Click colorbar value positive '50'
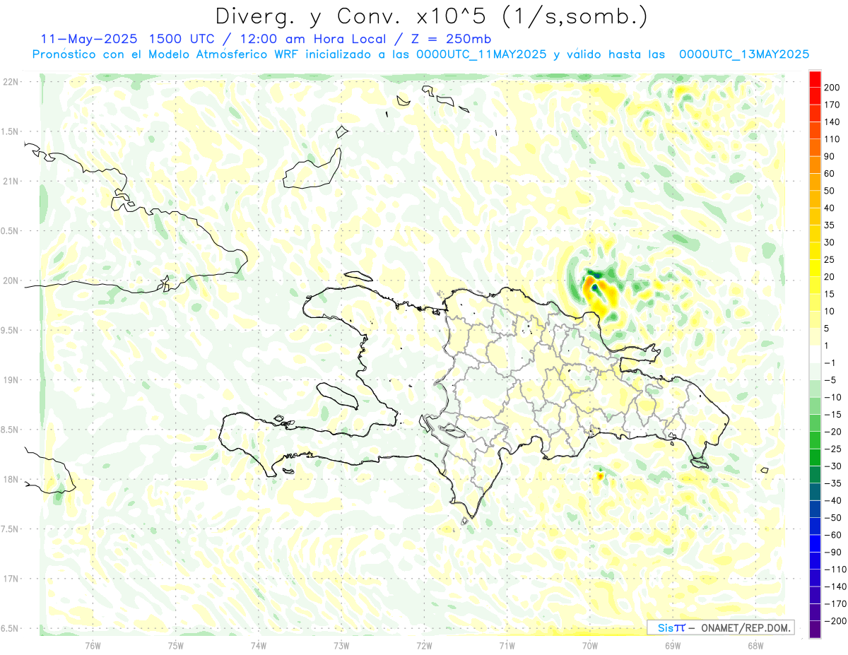The image size is (848, 655). (830, 191)
